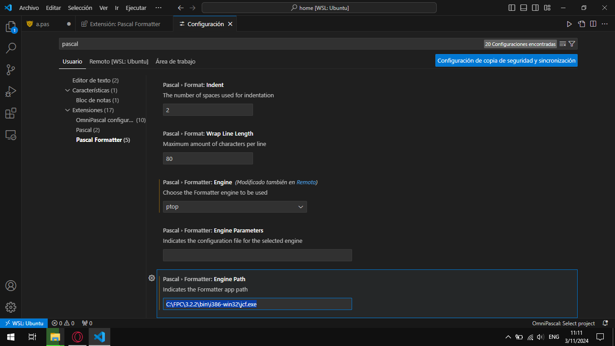Follow the Remoto link in Engine setting
Image resolution: width=615 pixels, height=346 pixels.
[306, 182]
